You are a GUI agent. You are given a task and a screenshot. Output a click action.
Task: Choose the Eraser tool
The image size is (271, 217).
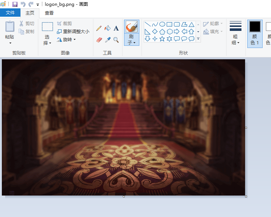pos(99,40)
